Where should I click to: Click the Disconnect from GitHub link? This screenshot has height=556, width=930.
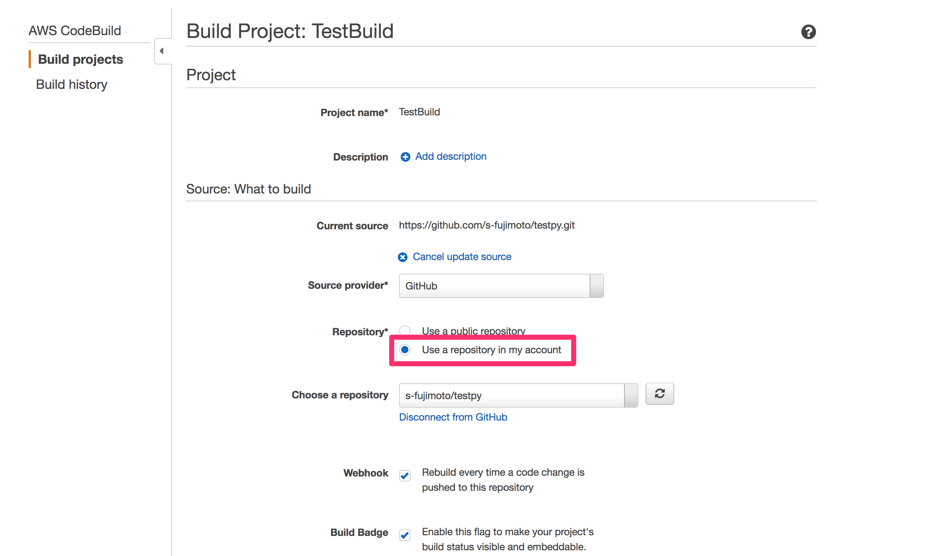click(453, 417)
